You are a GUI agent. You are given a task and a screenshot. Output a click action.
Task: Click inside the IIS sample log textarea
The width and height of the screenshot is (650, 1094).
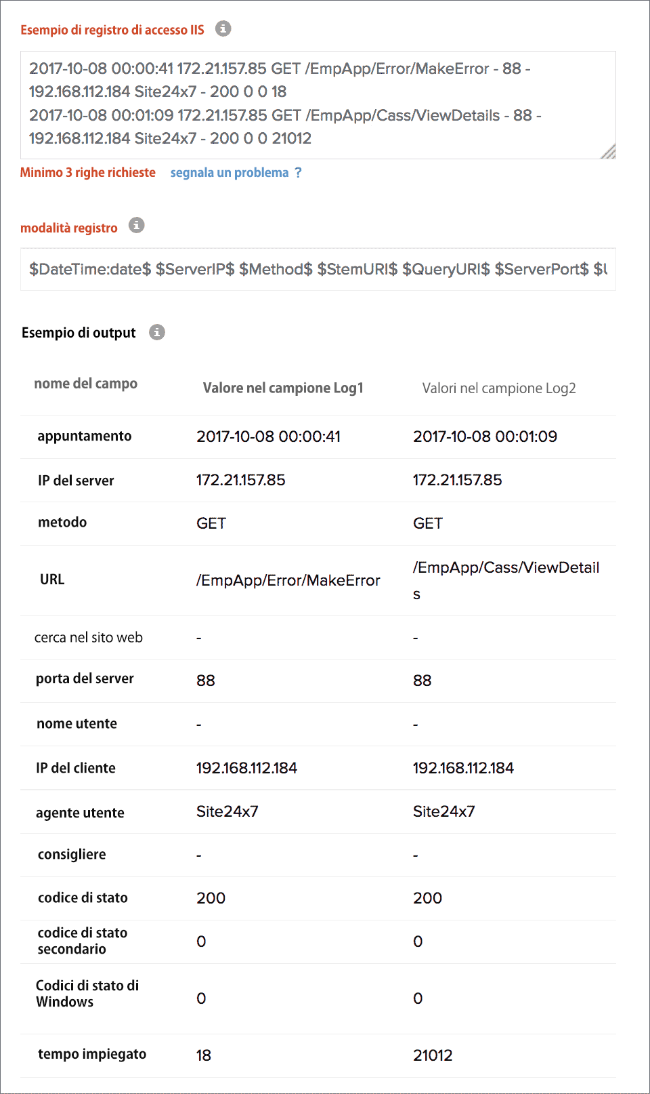pos(318,104)
